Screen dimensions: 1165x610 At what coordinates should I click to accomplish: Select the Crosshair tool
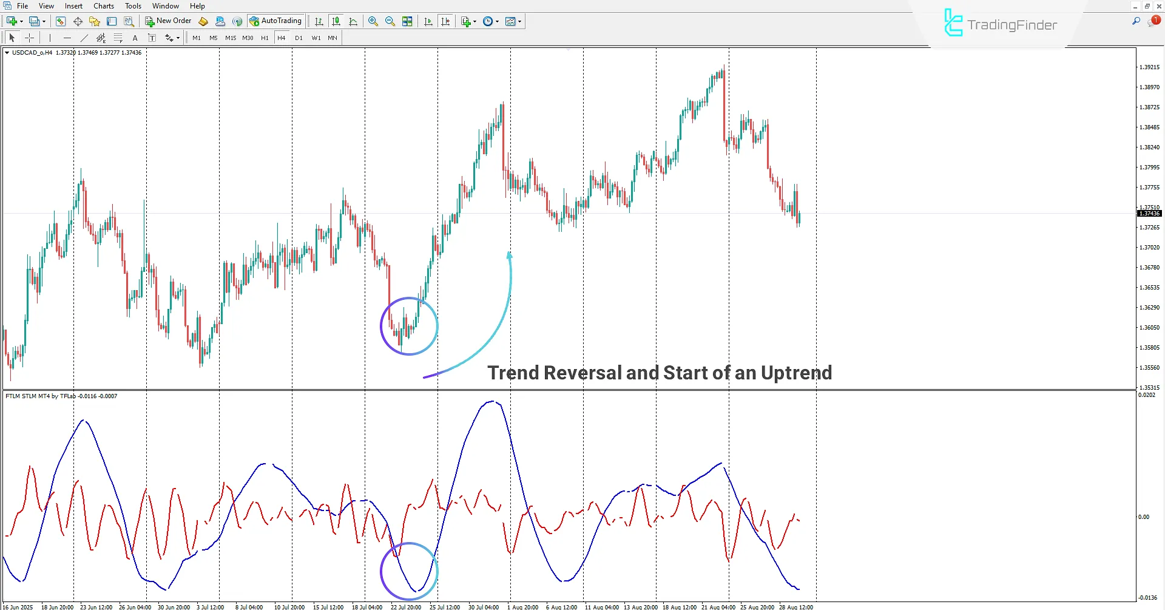coord(29,38)
